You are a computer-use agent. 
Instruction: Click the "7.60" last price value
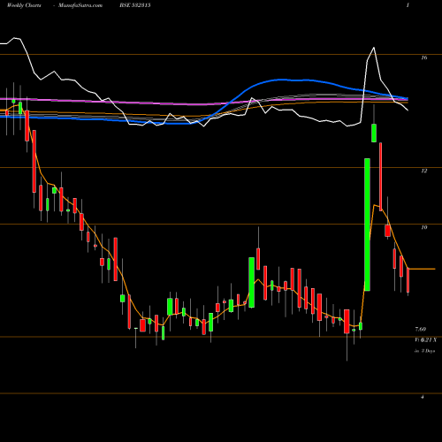point(421,329)
